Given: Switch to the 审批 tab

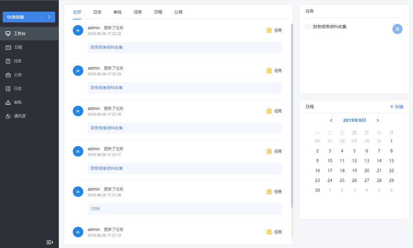Looking at the screenshot, I should [x=117, y=12].
